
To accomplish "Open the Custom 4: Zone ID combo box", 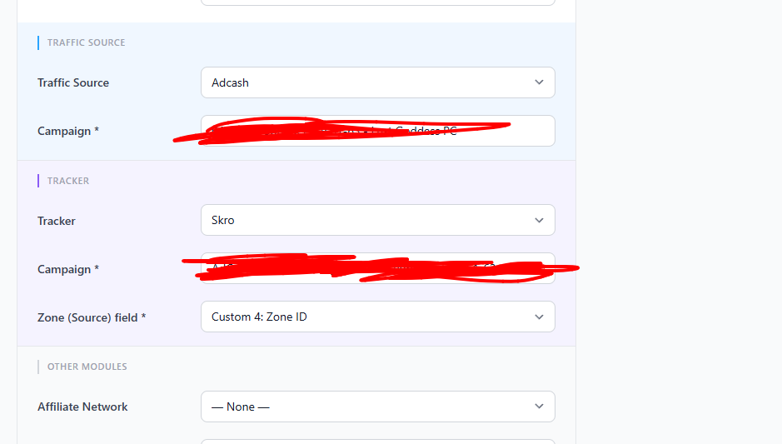I will point(378,317).
